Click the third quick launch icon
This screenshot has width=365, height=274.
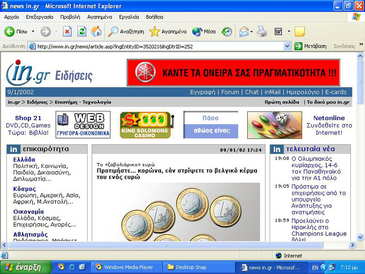click(82, 267)
